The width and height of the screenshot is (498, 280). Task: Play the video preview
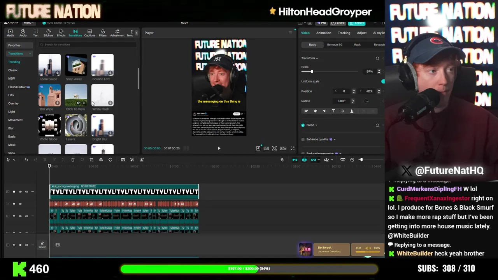pos(219,148)
